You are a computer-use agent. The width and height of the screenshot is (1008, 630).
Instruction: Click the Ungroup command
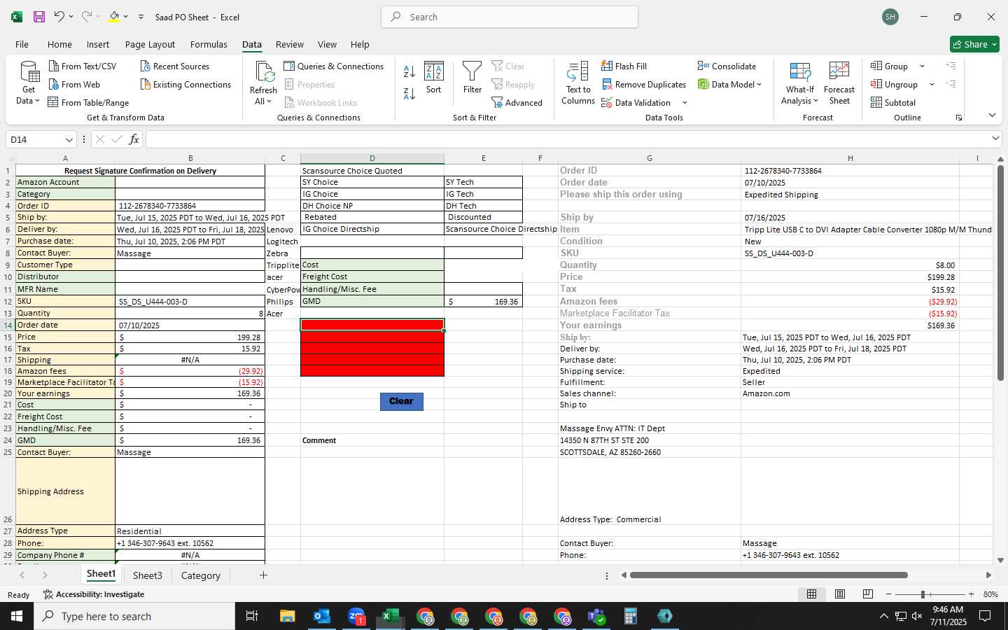894,84
